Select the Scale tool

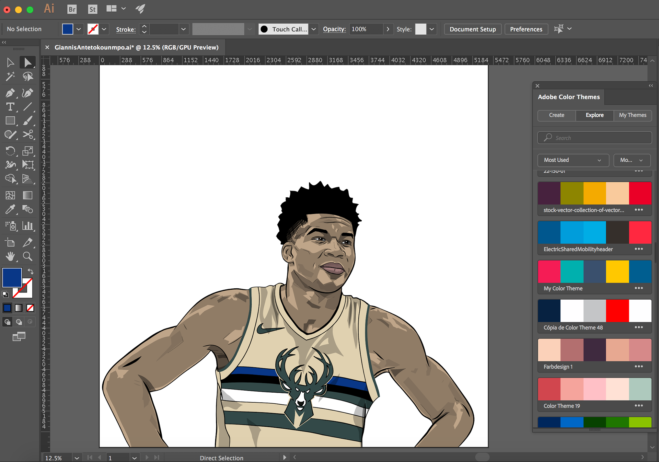pyautogui.click(x=27, y=151)
